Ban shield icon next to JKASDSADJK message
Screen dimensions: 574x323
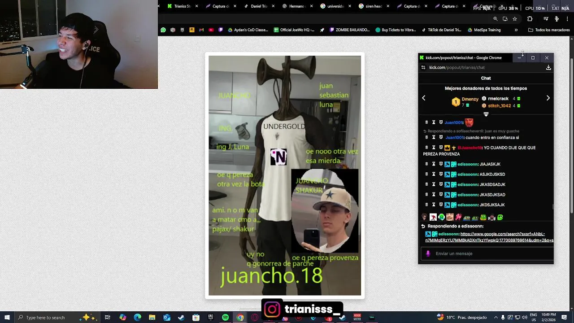coord(441,184)
